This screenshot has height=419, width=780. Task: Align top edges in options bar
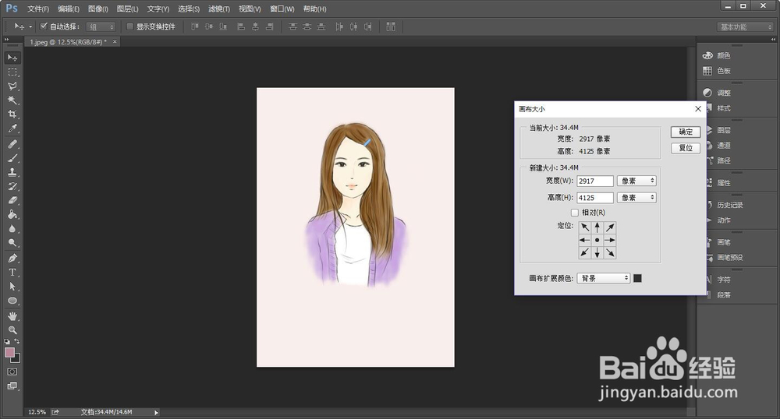tap(194, 26)
